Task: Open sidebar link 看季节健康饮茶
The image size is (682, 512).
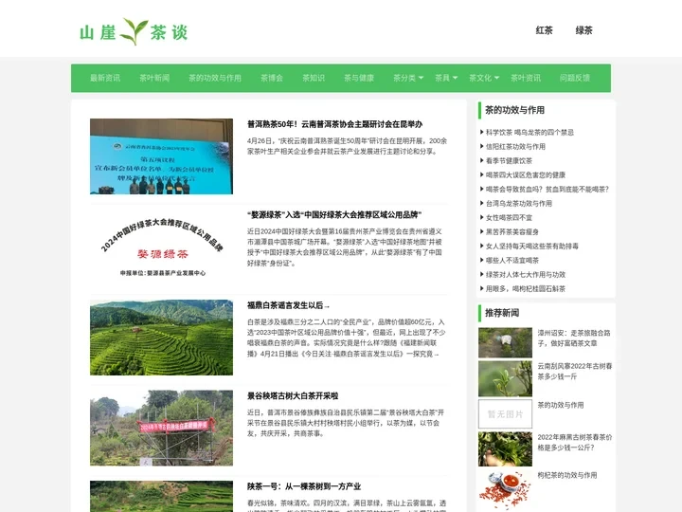Action: point(509,160)
